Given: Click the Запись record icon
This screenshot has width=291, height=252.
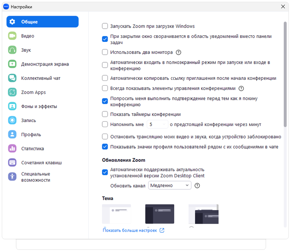Looking at the screenshot, I should [x=12, y=120].
